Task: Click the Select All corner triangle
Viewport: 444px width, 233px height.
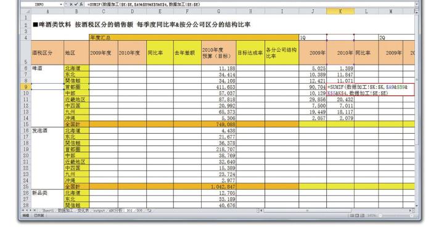Action: [26, 11]
